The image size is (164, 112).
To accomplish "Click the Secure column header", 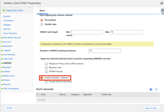I will (x=64, y=95).
